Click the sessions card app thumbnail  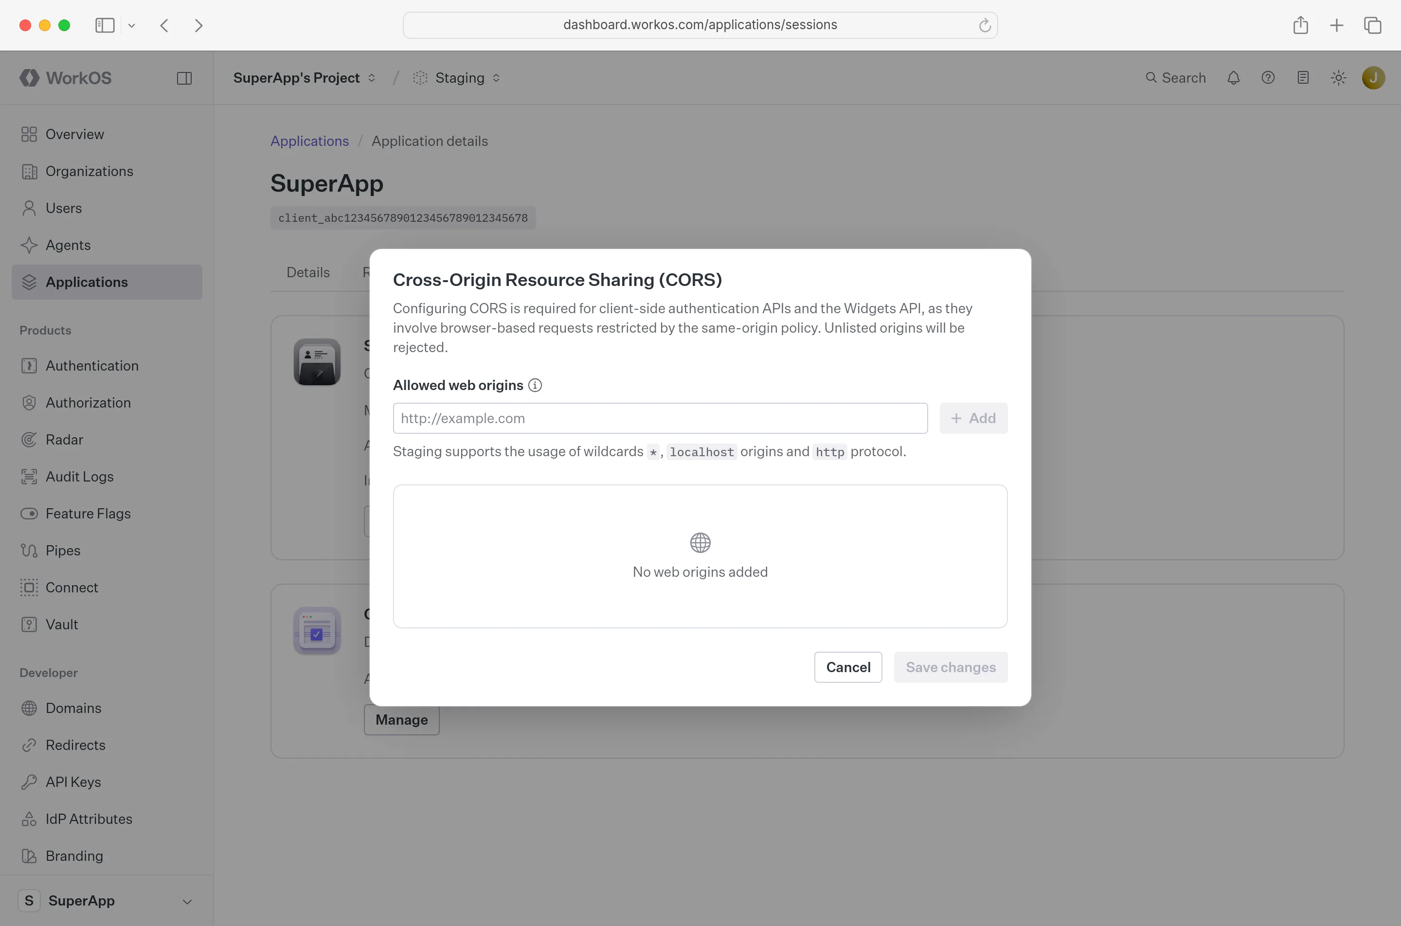pos(317,362)
